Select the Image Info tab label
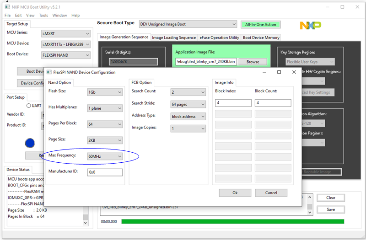This screenshot has height=240, width=366. click(x=224, y=83)
